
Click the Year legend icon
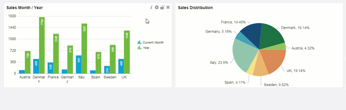click(x=139, y=48)
